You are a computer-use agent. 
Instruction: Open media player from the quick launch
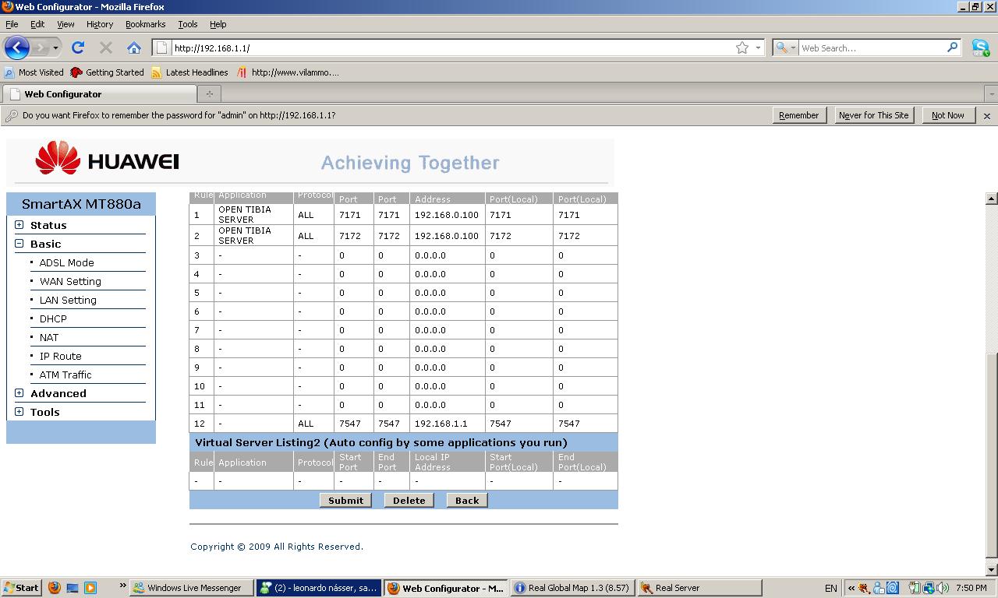click(x=90, y=588)
